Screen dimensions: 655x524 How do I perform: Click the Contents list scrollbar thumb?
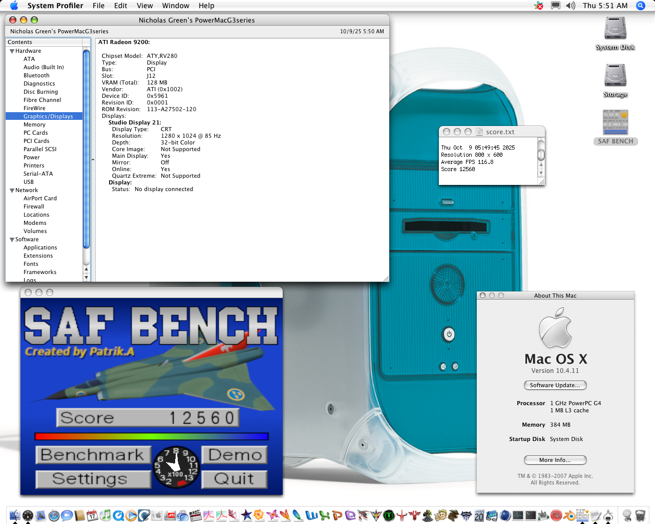(86, 149)
